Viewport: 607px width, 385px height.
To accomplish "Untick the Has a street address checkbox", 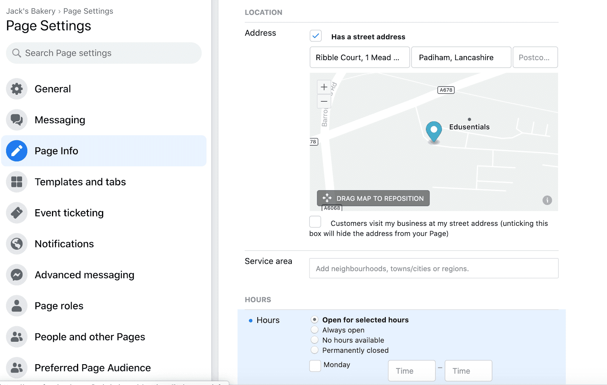I will point(316,36).
